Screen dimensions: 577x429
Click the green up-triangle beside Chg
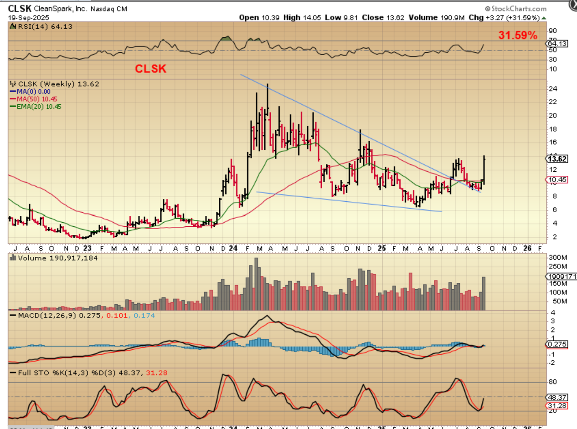(543, 17)
